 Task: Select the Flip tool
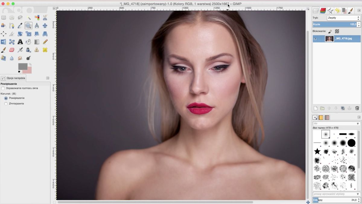(4, 42)
